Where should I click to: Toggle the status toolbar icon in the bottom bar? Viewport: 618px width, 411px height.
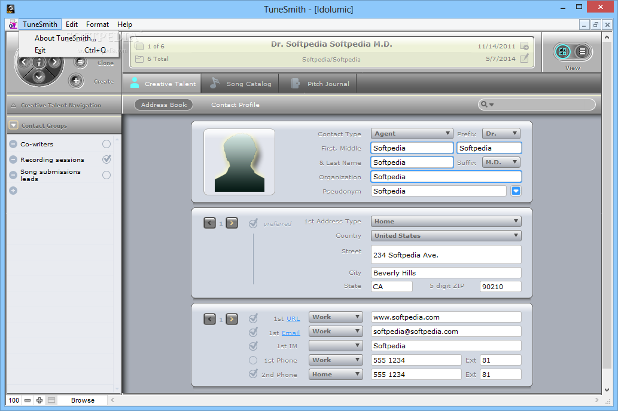pos(51,400)
